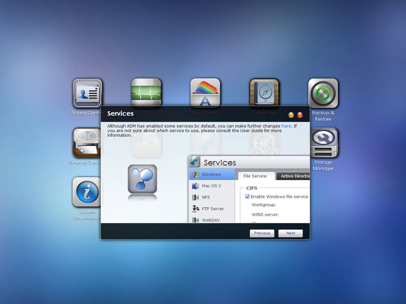
Task: Open the Access Control desktop icon
Action: tap(88, 93)
